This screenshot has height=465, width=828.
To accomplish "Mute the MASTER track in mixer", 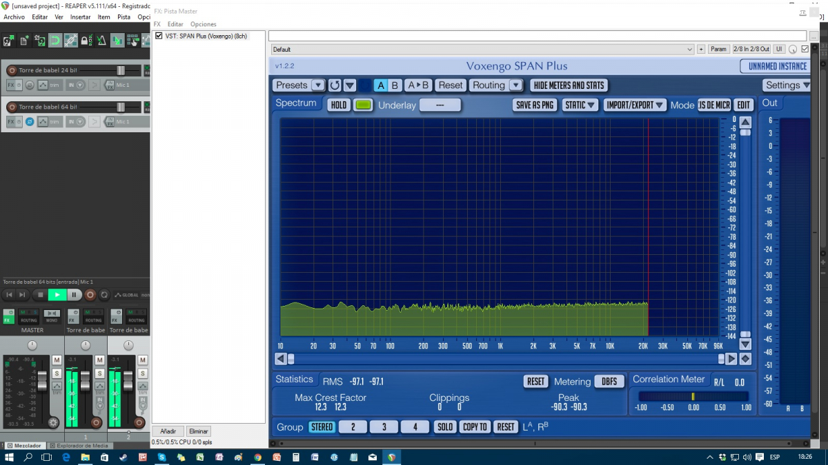I will pos(57,360).
